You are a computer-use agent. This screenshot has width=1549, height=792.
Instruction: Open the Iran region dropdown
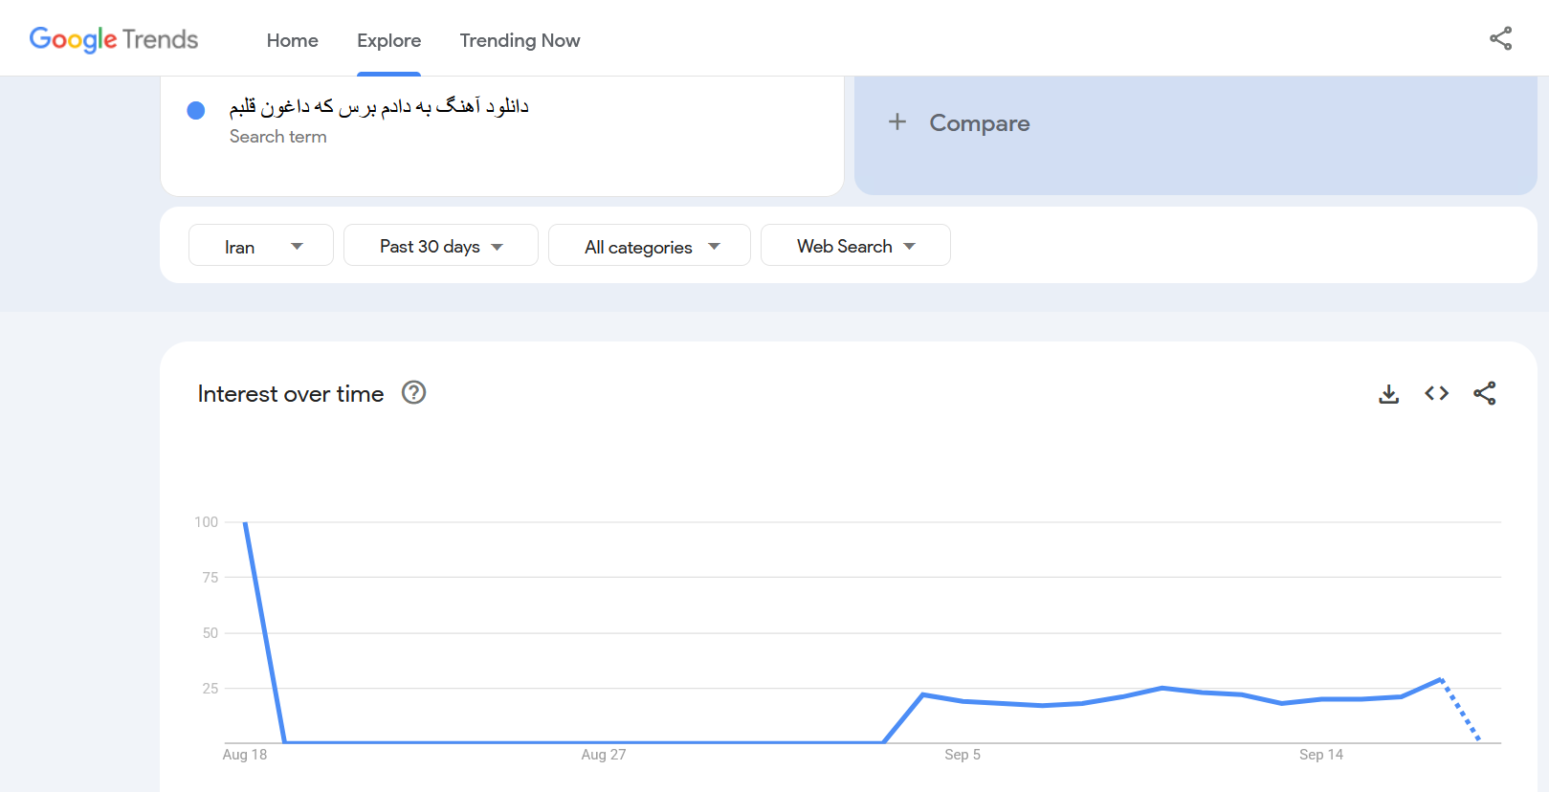pos(261,246)
